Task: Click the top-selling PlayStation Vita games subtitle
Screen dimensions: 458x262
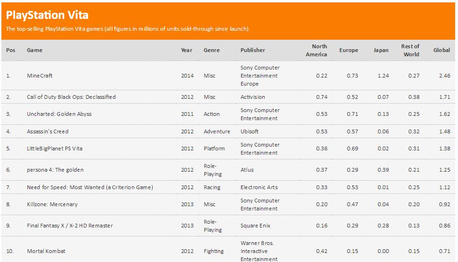Action: tap(128, 29)
